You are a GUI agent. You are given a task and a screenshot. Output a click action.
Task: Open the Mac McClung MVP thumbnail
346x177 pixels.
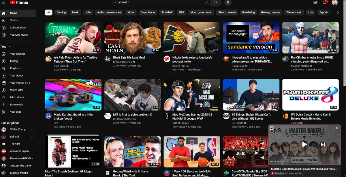point(192,95)
